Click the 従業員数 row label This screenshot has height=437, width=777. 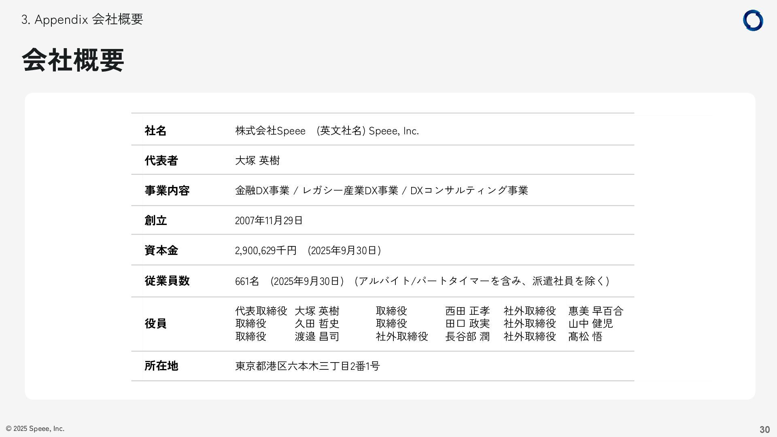[x=167, y=281]
